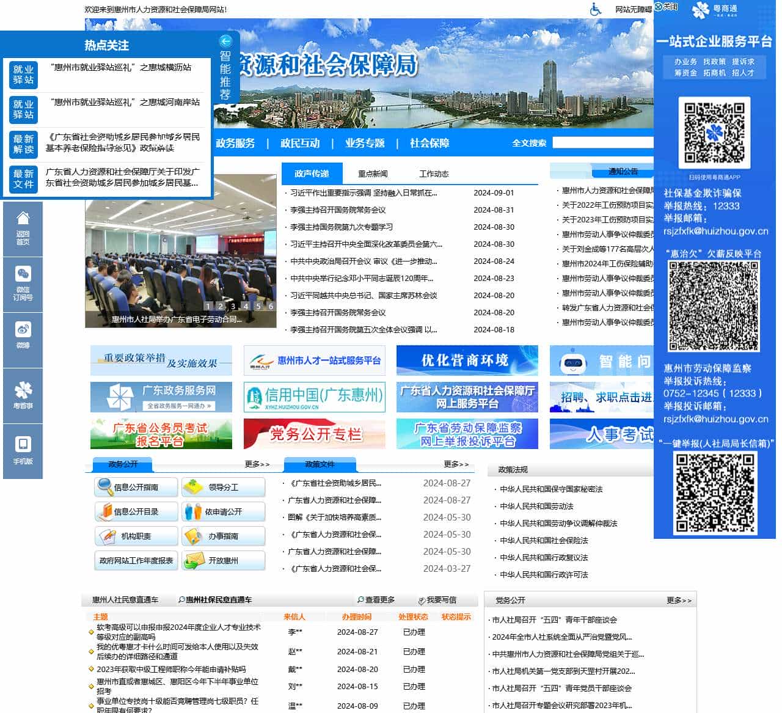This screenshot has height=713, width=782.
Task: Switch to the 政声传递 tab
Action: pyautogui.click(x=312, y=174)
